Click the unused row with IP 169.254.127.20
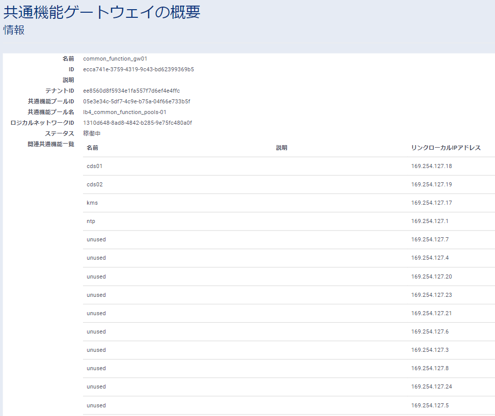495x416 pixels. pos(96,276)
